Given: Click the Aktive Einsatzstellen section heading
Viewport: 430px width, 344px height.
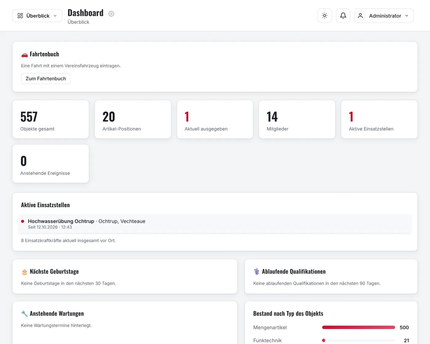Looking at the screenshot, I should tap(45, 205).
